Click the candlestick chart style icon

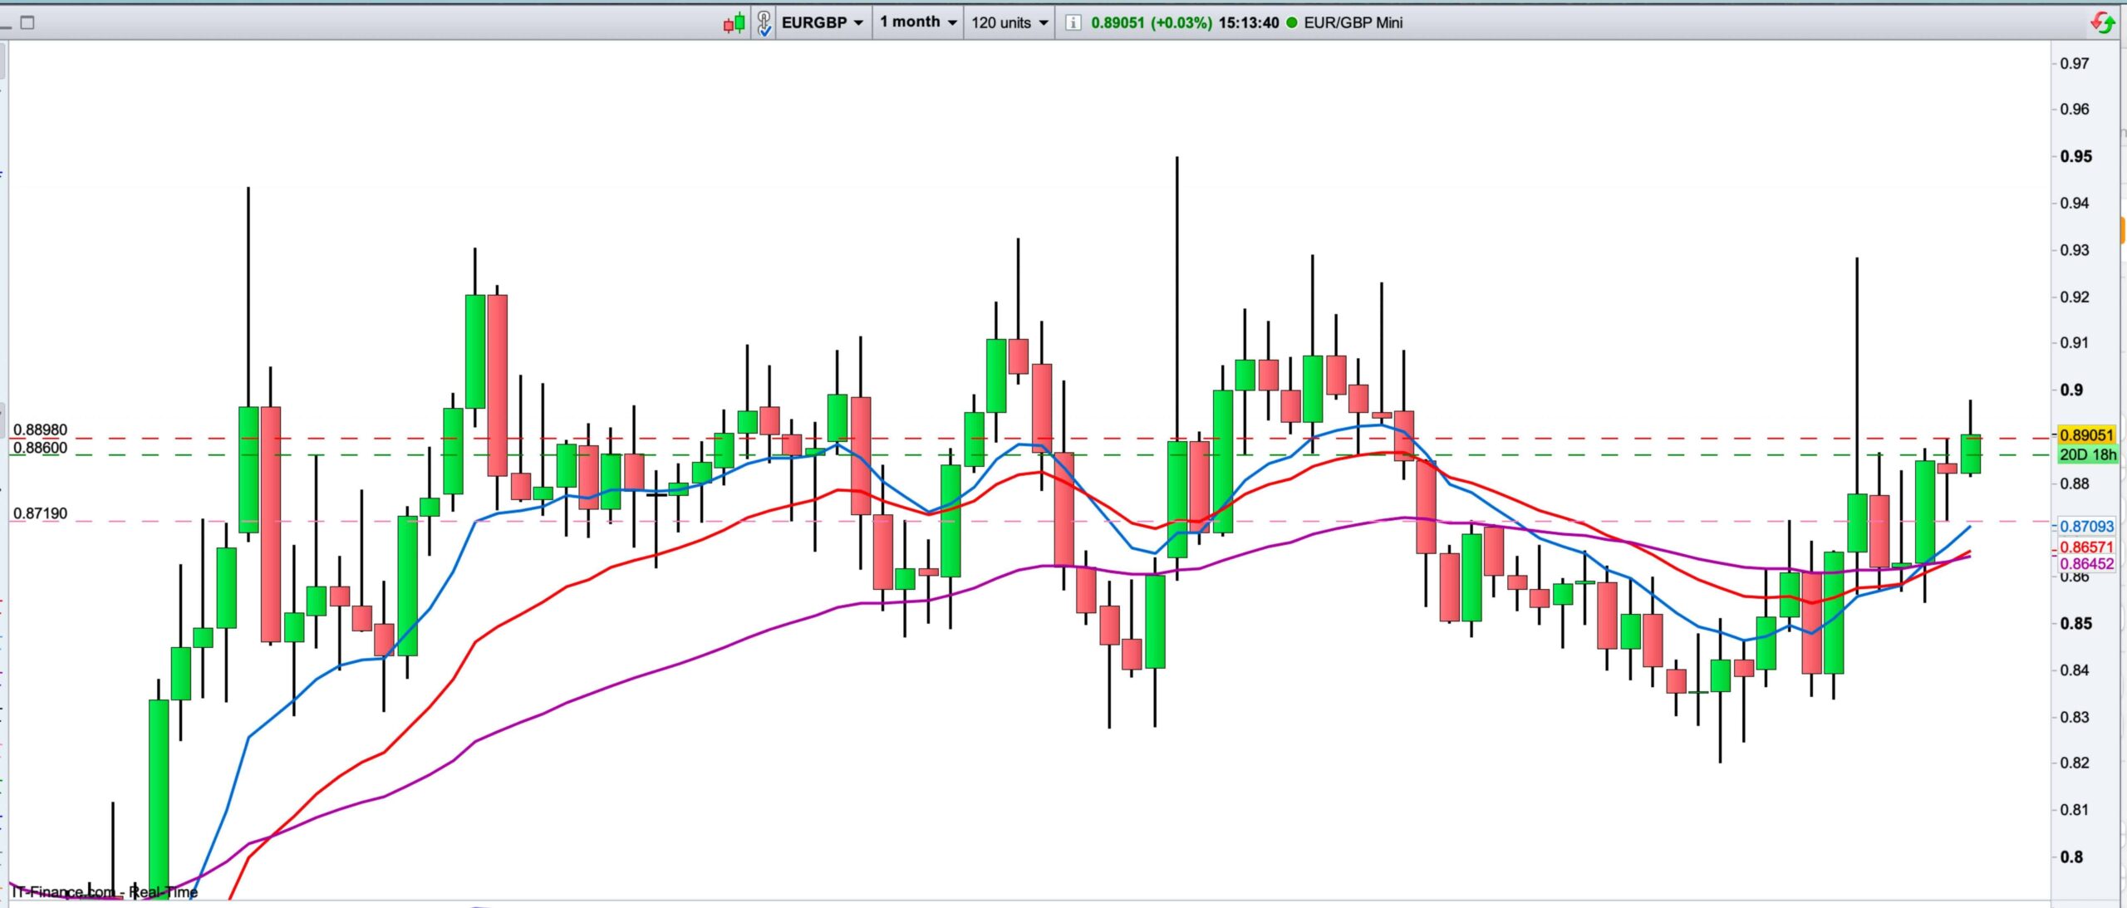[734, 23]
